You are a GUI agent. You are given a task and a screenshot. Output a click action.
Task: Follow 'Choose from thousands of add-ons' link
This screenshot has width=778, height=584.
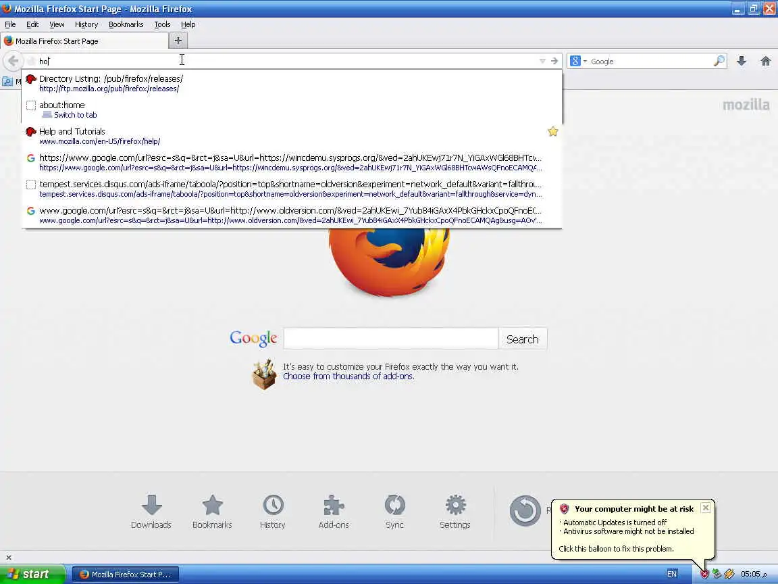(348, 376)
